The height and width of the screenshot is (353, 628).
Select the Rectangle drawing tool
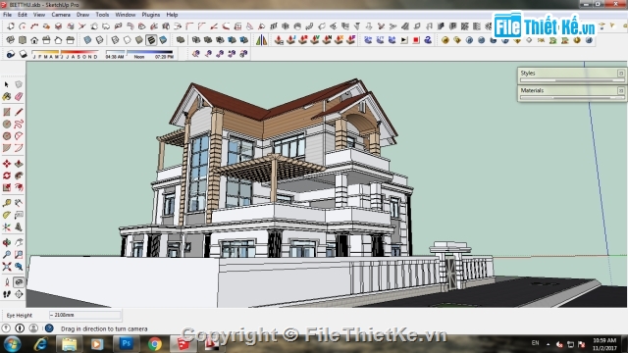7,112
